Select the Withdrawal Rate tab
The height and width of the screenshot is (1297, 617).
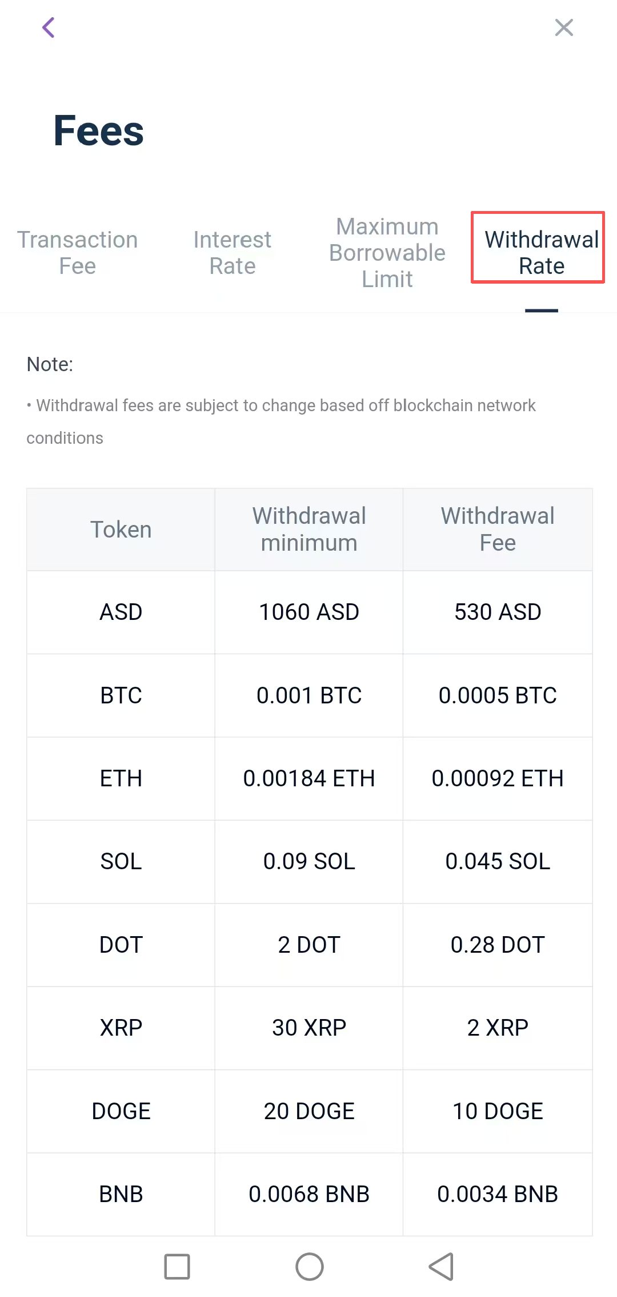pos(541,253)
